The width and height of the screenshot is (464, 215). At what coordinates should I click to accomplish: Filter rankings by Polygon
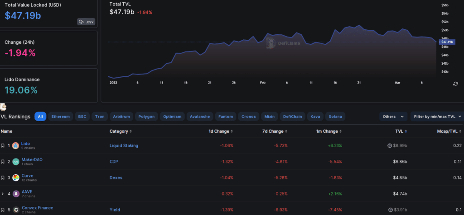pyautogui.click(x=146, y=117)
